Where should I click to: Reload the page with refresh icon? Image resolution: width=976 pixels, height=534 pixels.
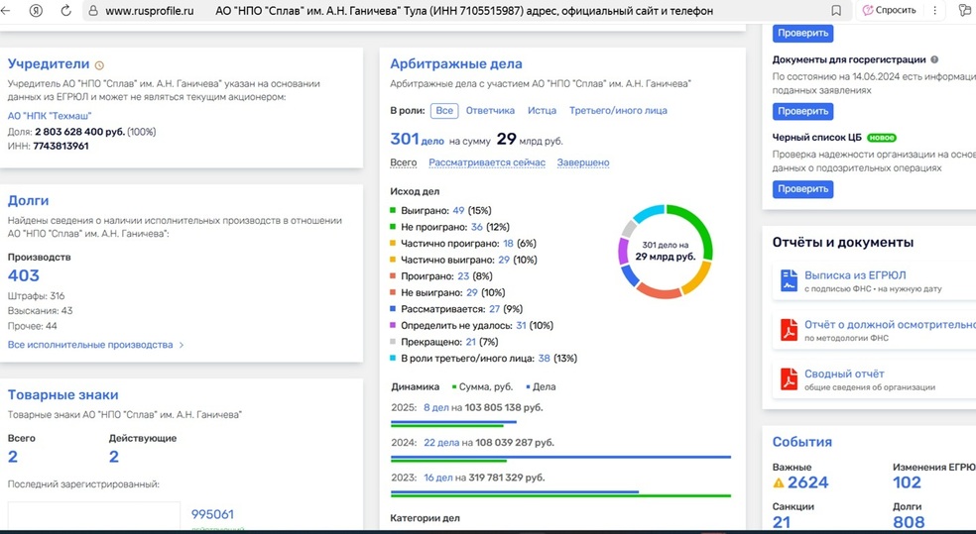(x=65, y=10)
